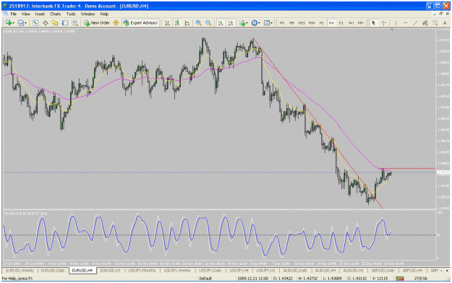Select the Equidistant Channel drawing tool
The height and width of the screenshot is (283, 452).
(425, 23)
